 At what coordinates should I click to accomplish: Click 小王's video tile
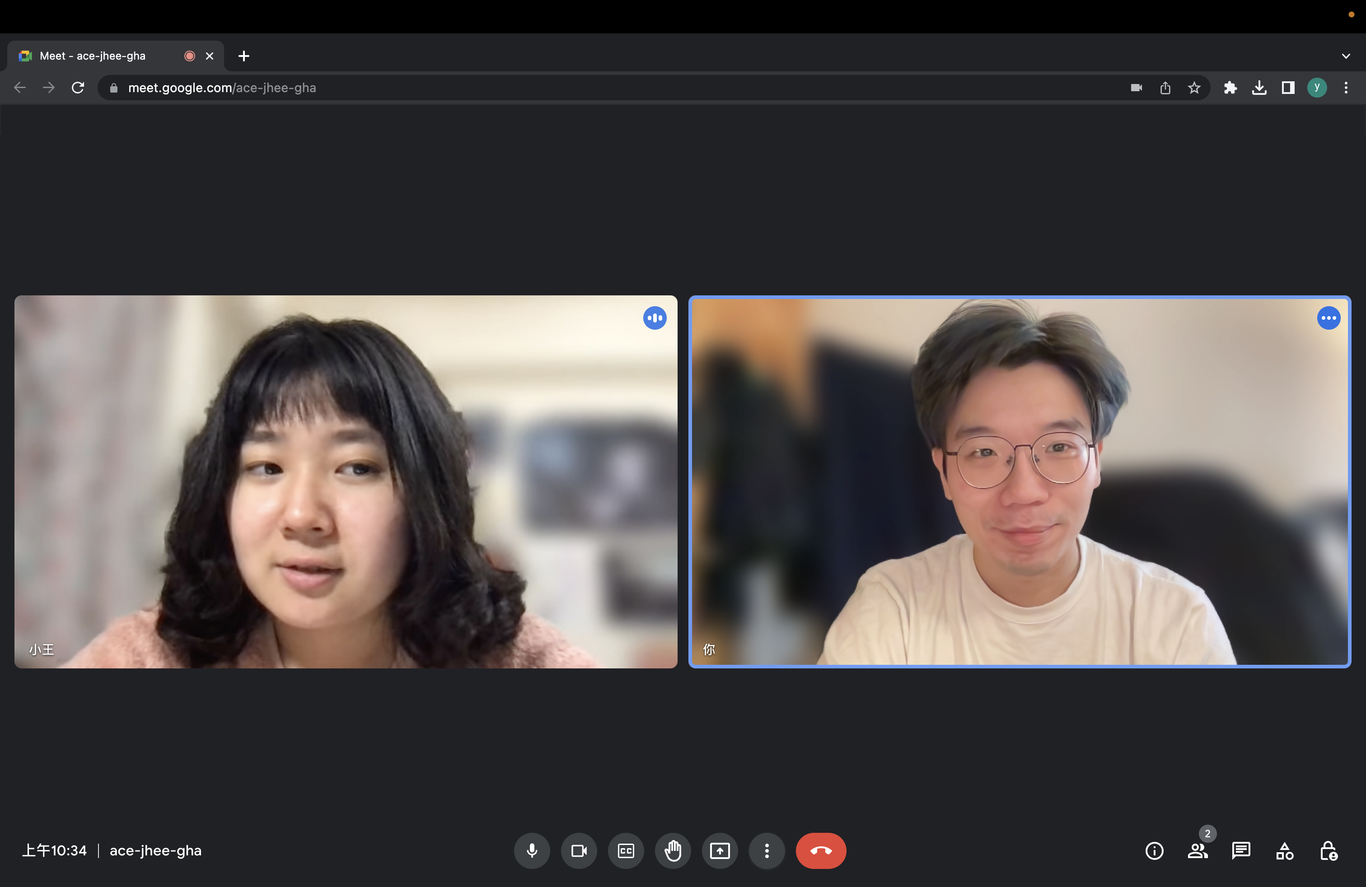346,481
